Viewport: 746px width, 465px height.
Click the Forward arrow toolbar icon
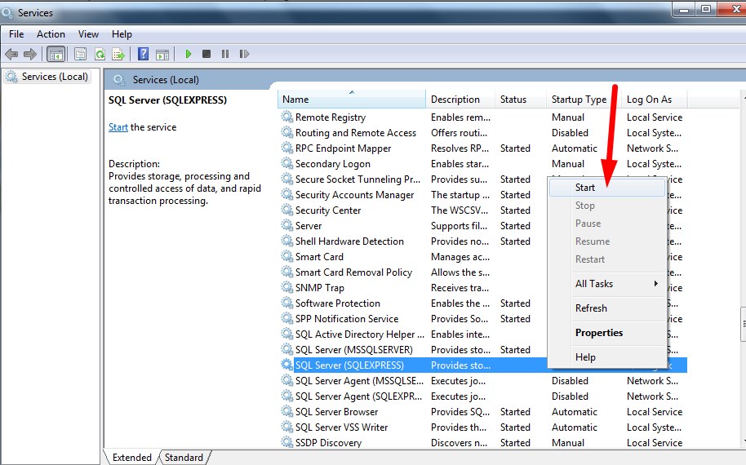click(x=30, y=54)
